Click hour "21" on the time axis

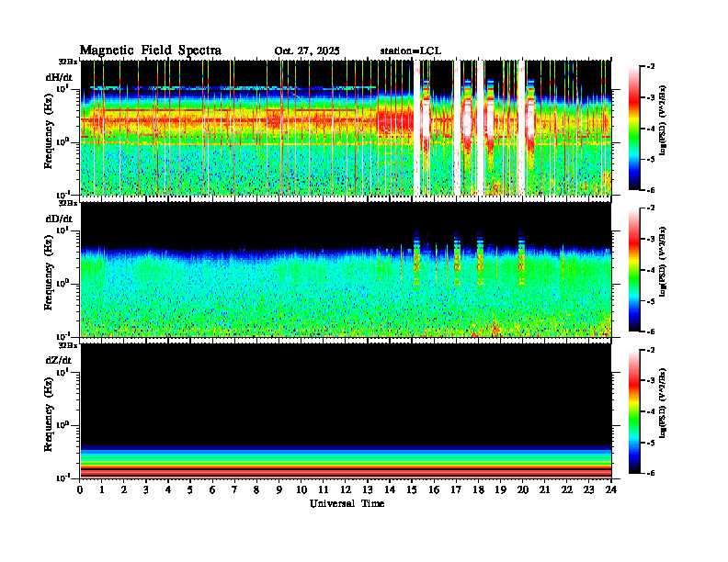click(x=544, y=489)
